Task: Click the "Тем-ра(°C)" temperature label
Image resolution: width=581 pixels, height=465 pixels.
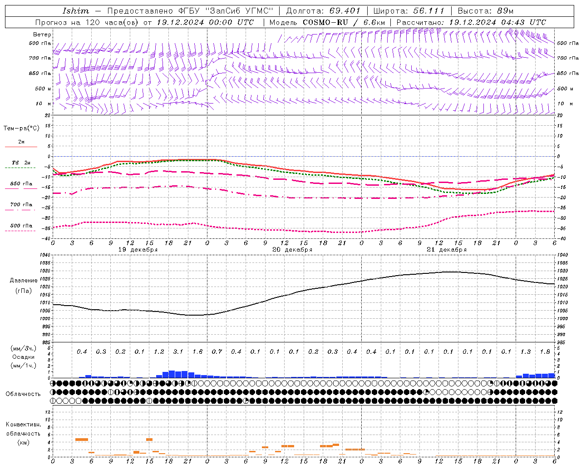Action: pyautogui.click(x=21, y=129)
